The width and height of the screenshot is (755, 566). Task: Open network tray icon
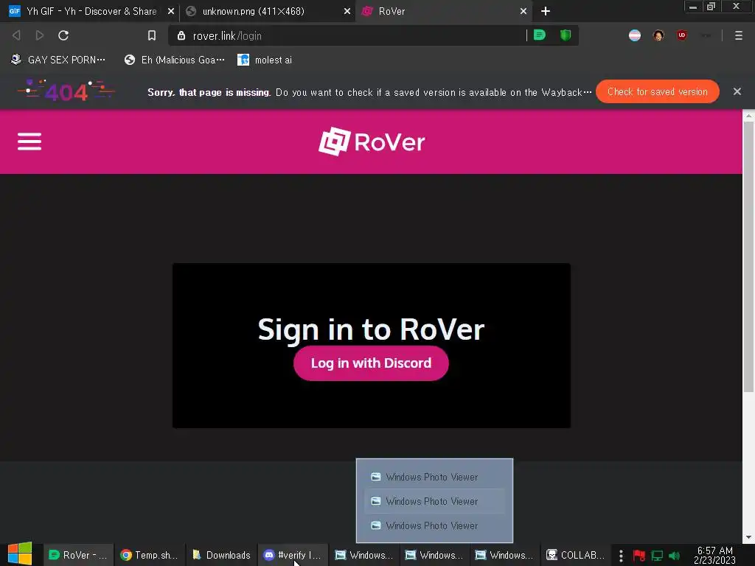click(x=657, y=556)
